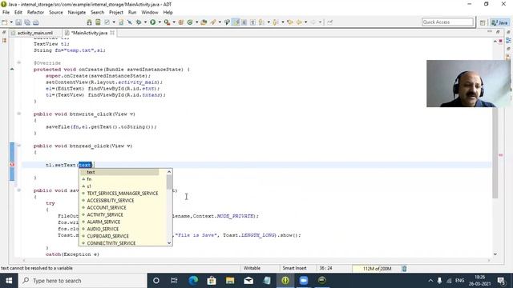Click the Save All toolbar icon
Viewport: 513px width, 288px height.
coord(27,22)
